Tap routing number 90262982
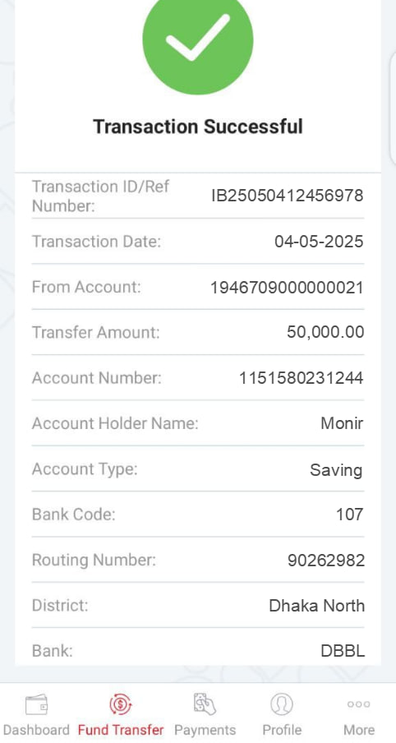 click(326, 561)
